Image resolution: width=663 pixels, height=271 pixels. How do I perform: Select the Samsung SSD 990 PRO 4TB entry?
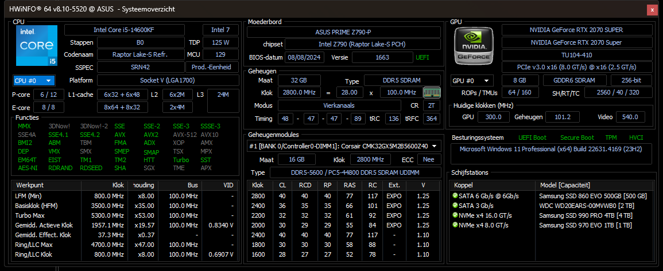tap(551, 215)
